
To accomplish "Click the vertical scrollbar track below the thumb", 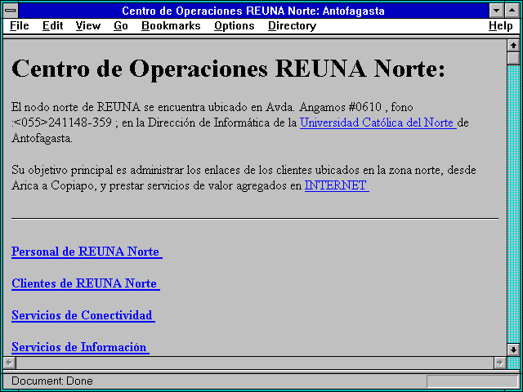I will point(513,204).
